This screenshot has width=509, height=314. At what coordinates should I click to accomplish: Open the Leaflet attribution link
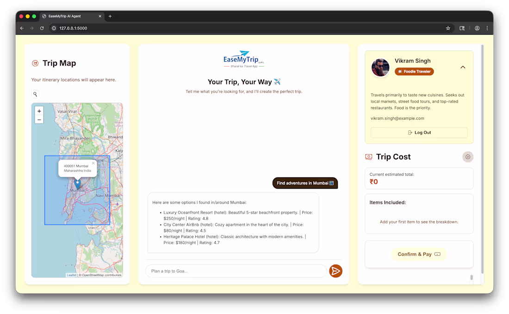(71, 275)
